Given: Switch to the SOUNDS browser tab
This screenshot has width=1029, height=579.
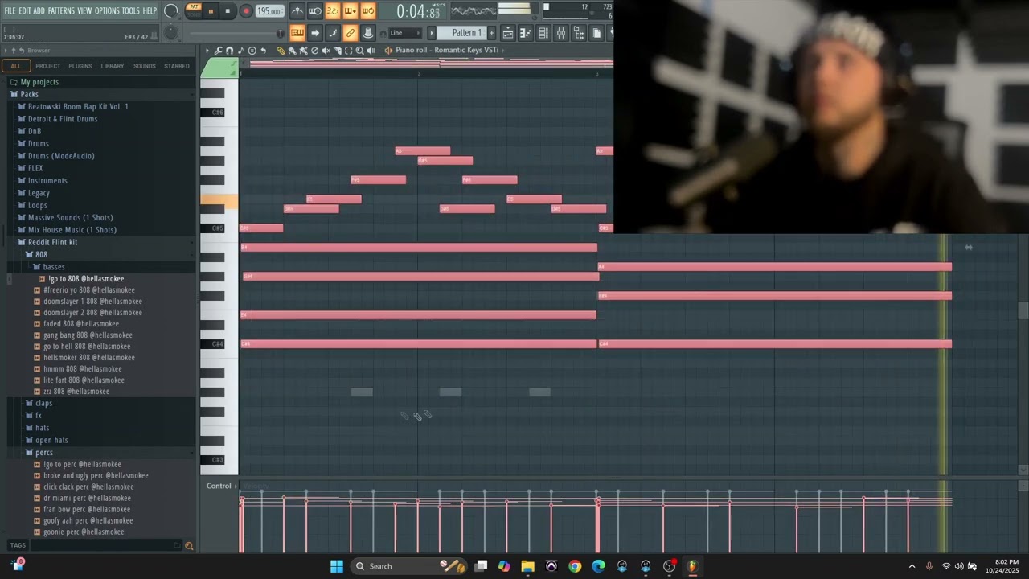Looking at the screenshot, I should pos(145,66).
